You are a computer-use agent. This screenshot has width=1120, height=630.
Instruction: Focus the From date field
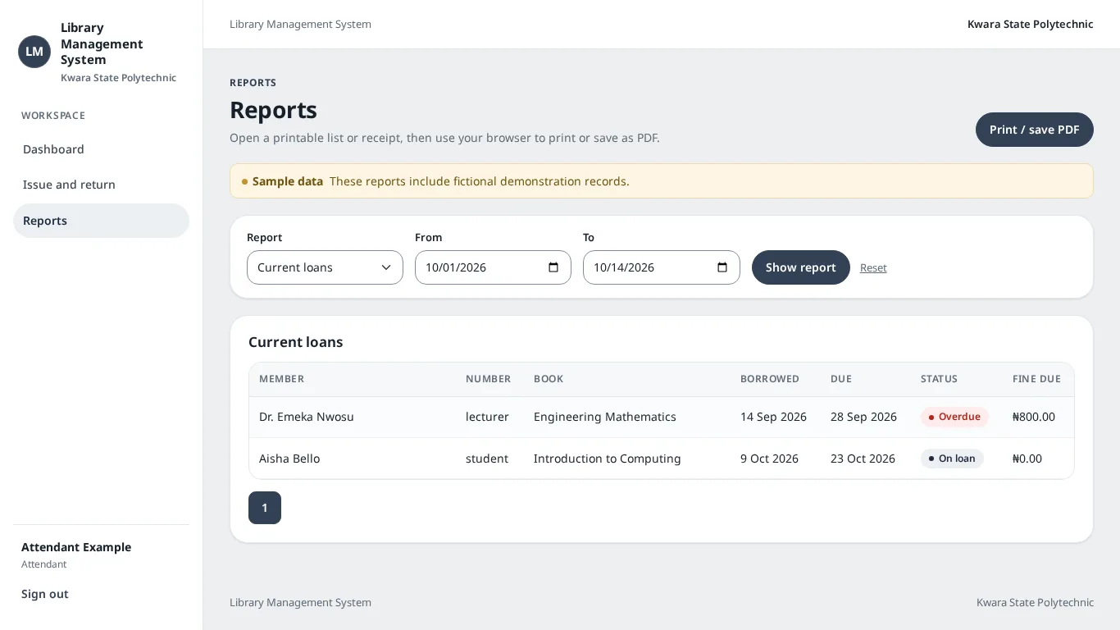pyautogui.click(x=493, y=267)
